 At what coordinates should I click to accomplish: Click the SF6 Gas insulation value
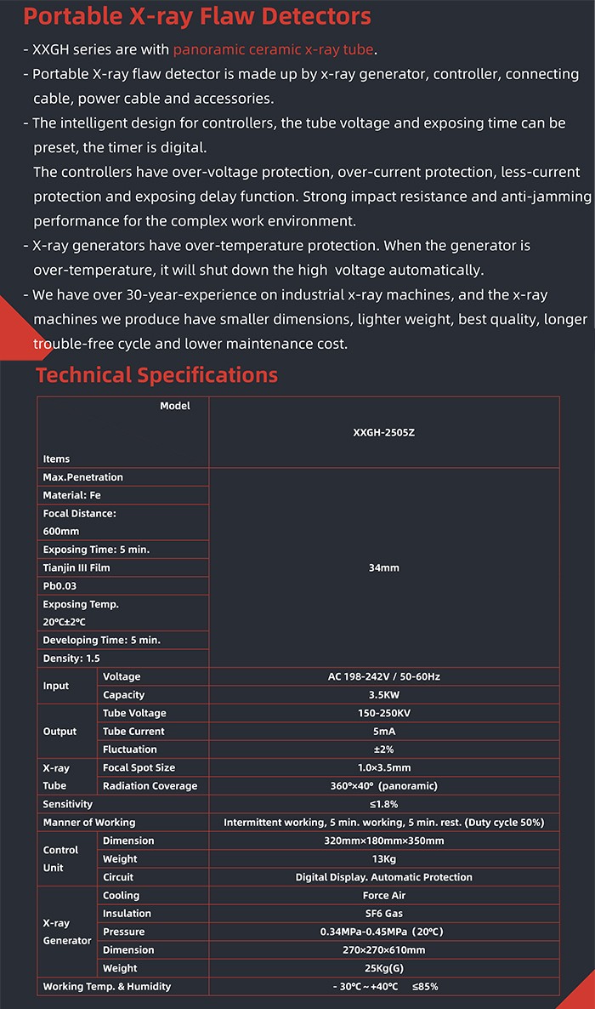[x=384, y=913]
